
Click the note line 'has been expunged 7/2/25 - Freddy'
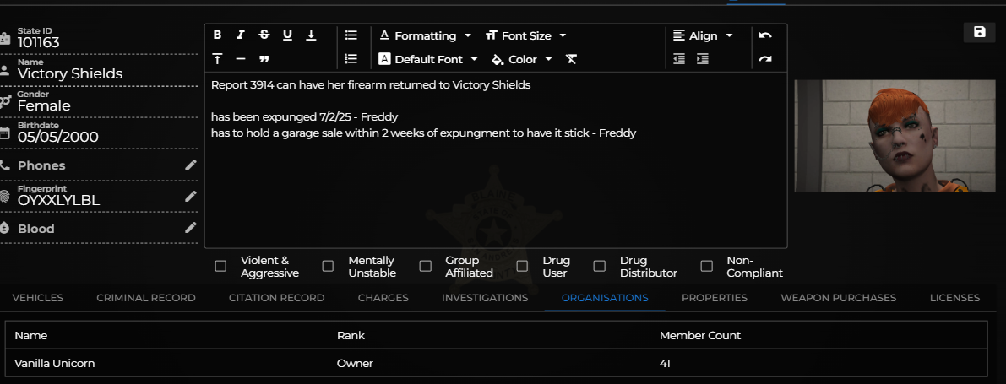coord(305,116)
